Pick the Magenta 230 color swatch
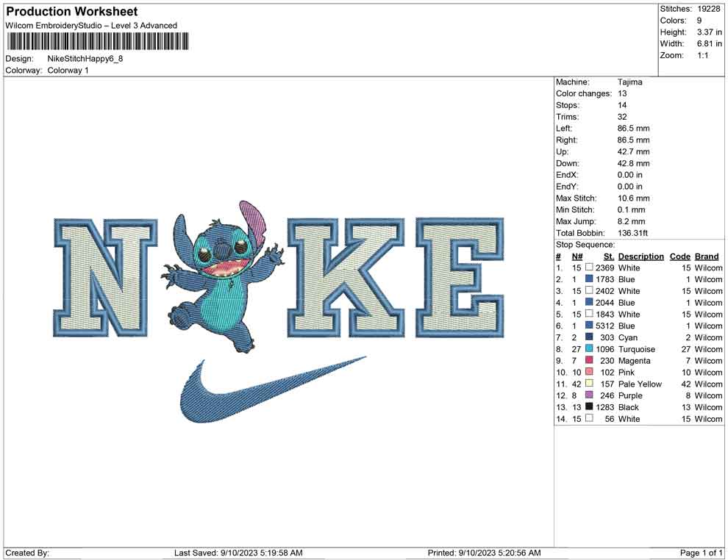The width and height of the screenshot is (728, 560). (589, 360)
